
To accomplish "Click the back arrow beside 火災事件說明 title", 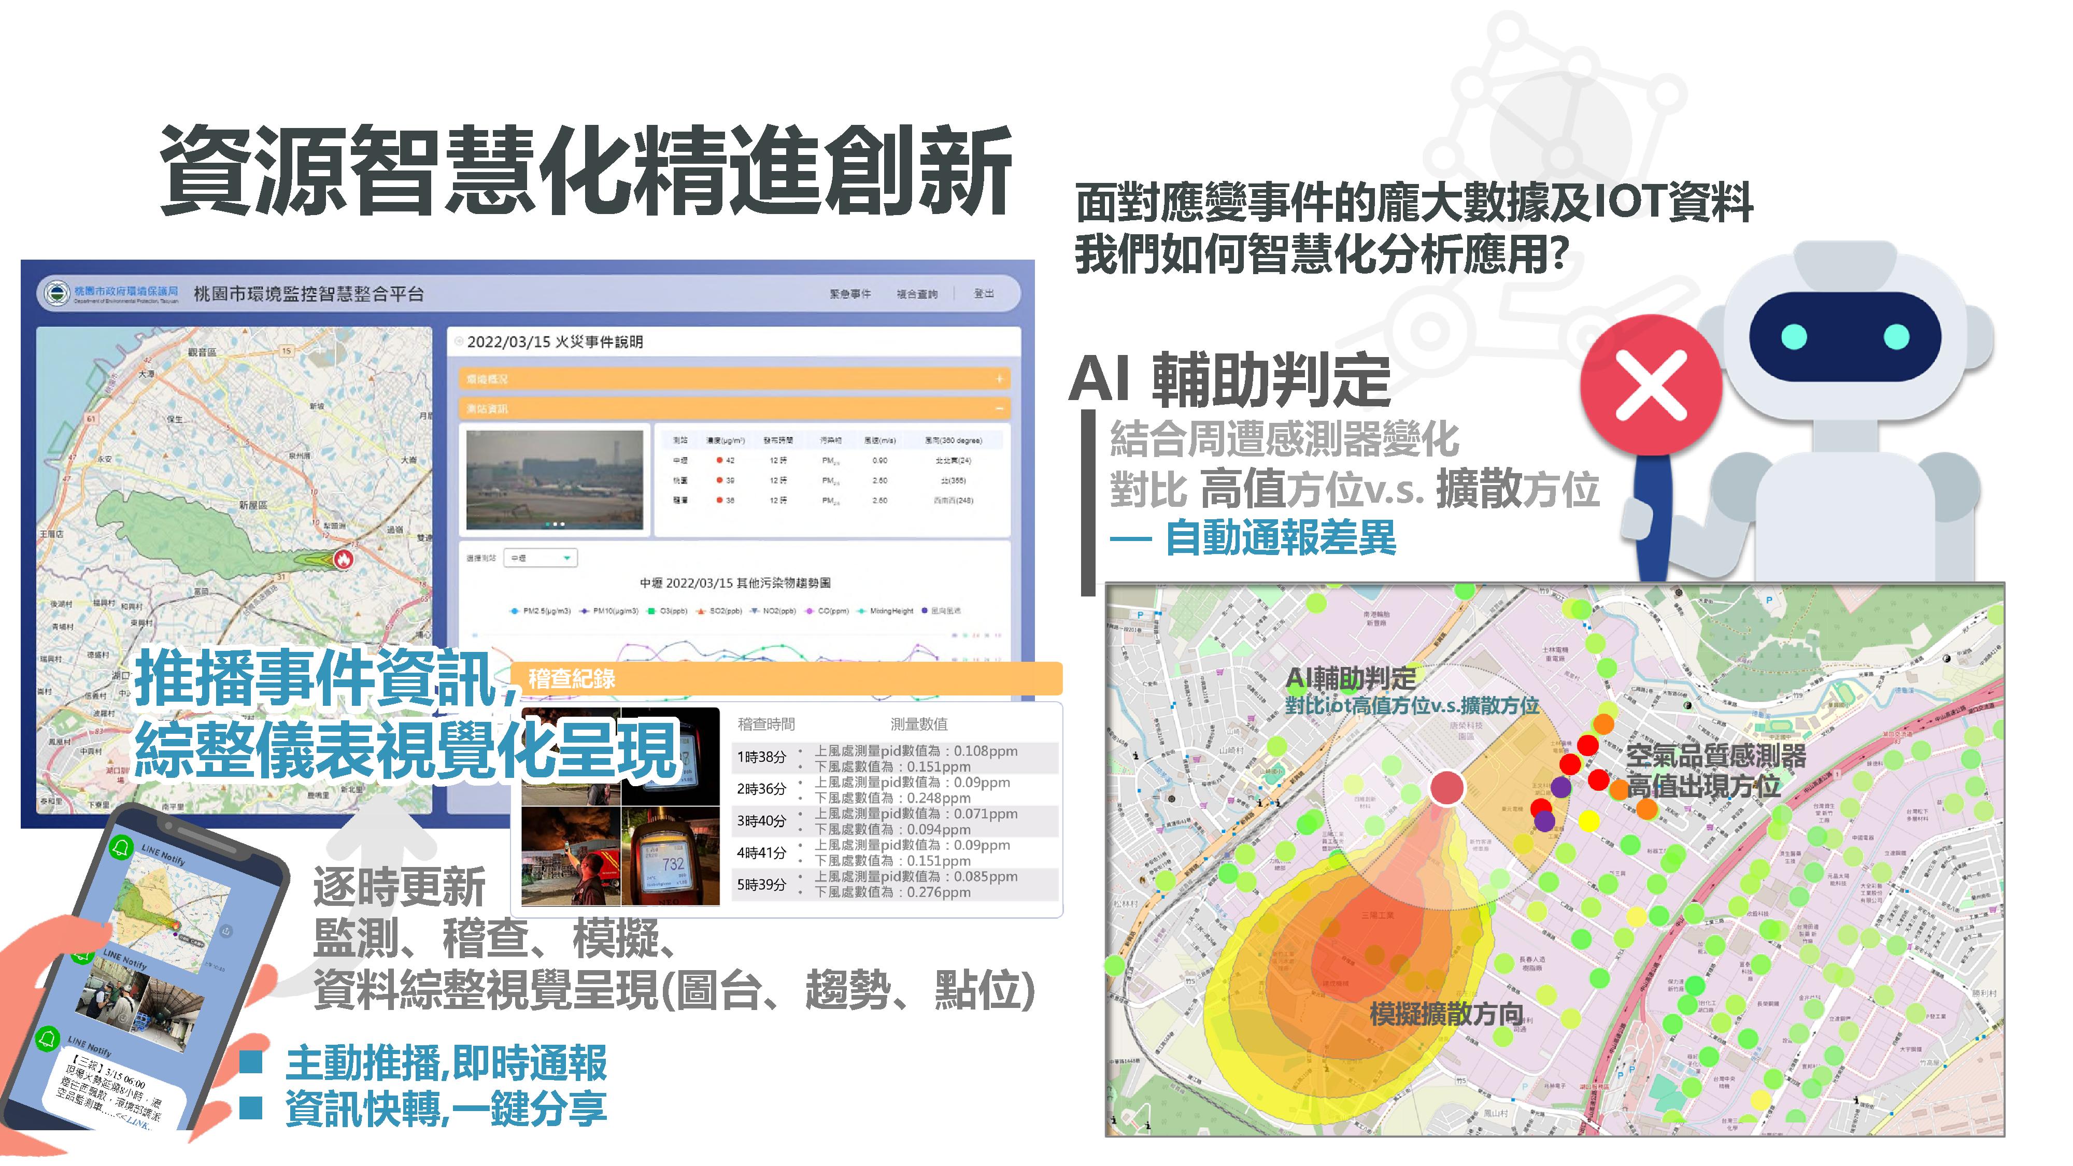I will click(460, 341).
